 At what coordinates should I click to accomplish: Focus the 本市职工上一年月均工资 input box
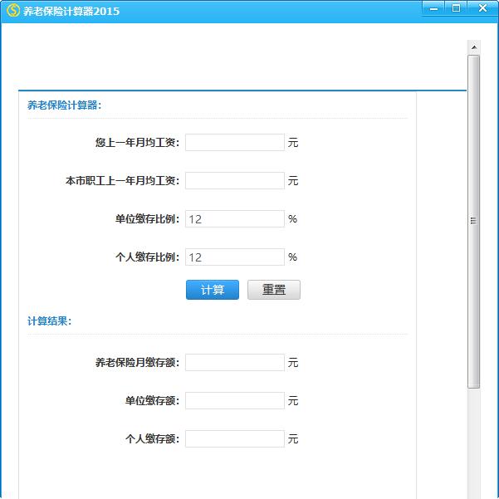(235, 180)
